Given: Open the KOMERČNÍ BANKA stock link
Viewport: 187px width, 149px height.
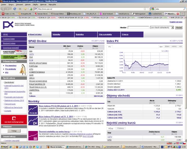Looking at the screenshot, I should point(37,72).
